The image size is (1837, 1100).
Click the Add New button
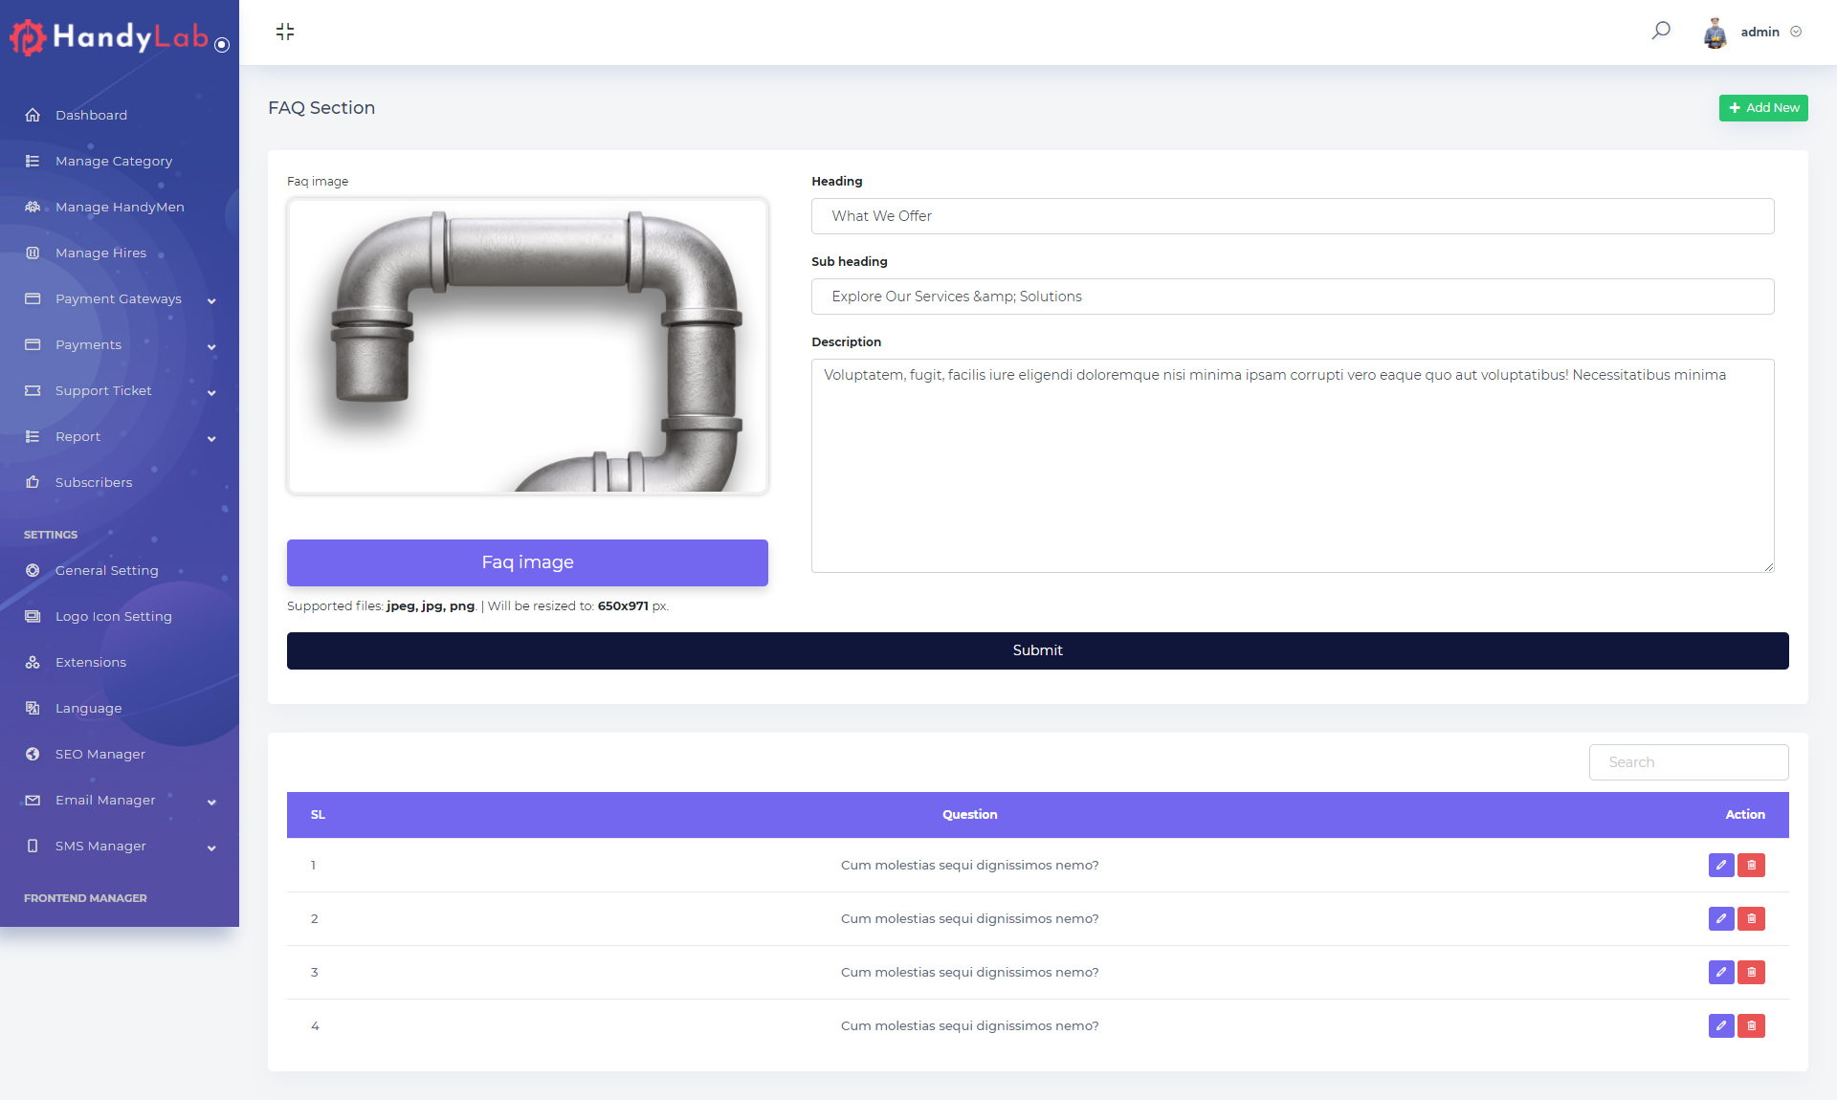pyautogui.click(x=1763, y=107)
